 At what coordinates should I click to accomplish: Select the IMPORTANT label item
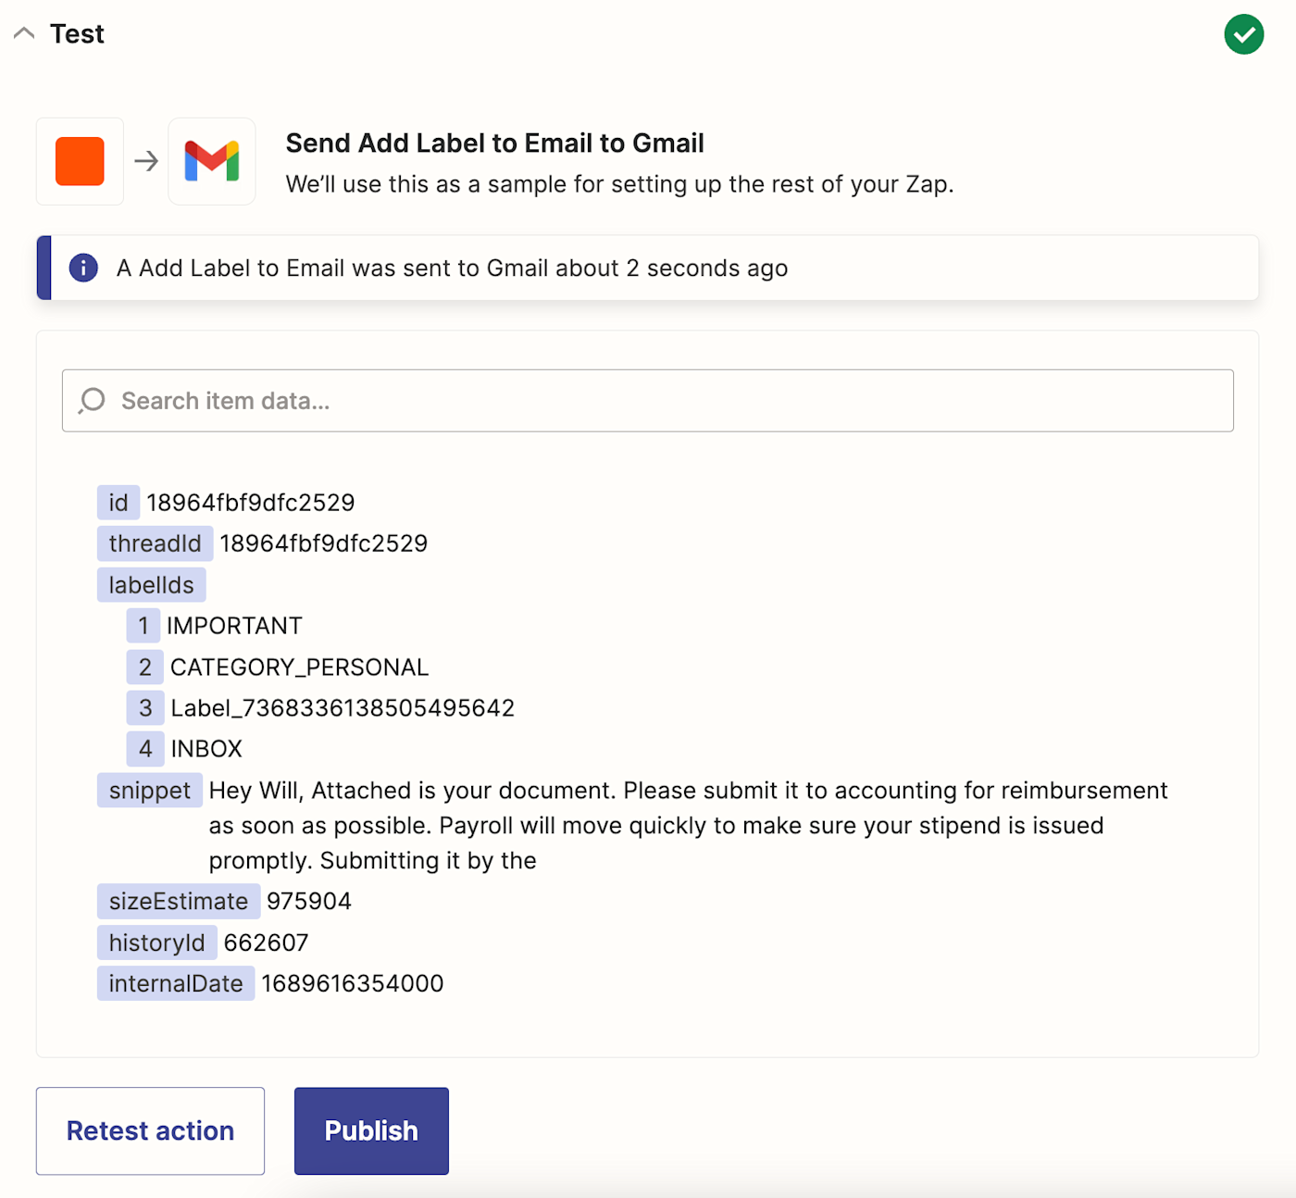click(234, 626)
